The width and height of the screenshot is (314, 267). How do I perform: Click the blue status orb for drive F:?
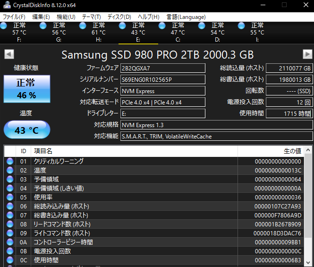pyautogui.click(x=3, y=26)
